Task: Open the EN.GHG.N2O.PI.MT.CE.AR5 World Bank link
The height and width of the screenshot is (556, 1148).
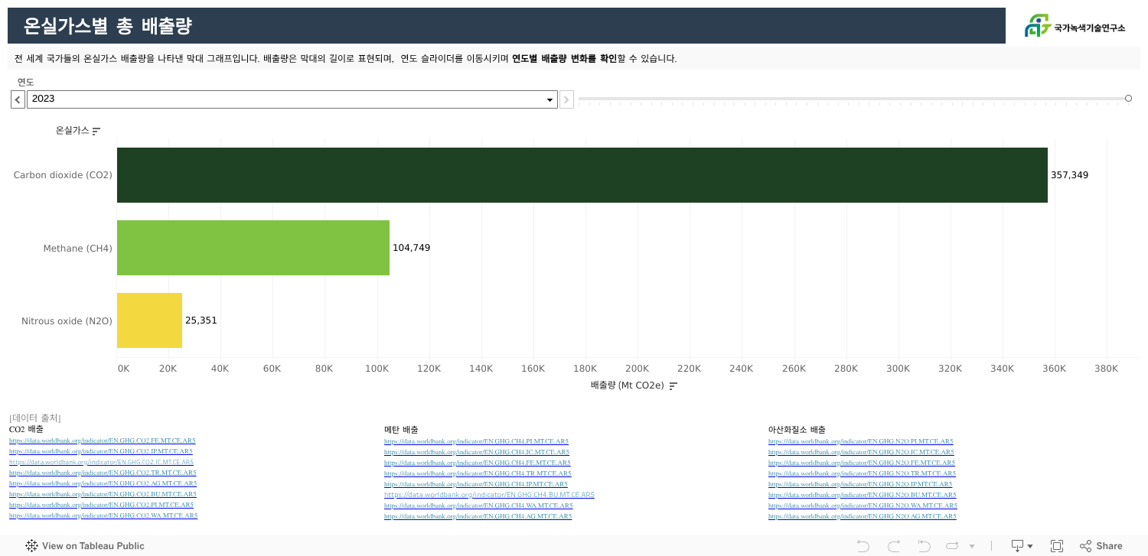Action: pos(860,441)
